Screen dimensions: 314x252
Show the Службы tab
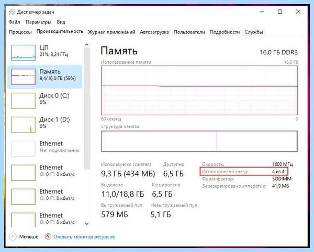254,32
